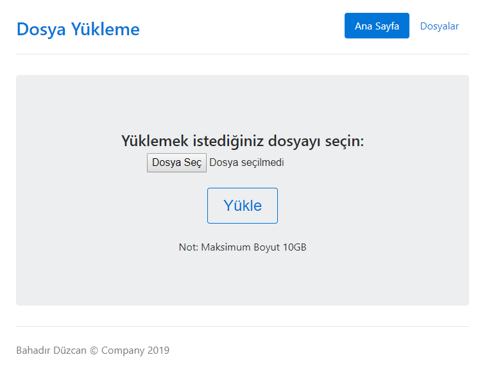
Task: Click the footer copyright text
Action: [x=92, y=350]
